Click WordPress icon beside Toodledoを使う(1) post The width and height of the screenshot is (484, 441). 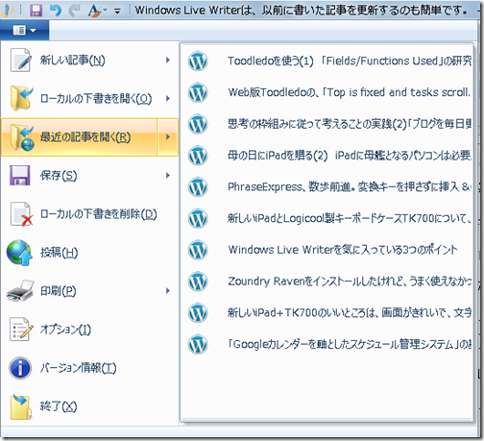pyautogui.click(x=198, y=61)
